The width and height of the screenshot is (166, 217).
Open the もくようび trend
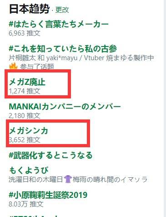(x=29, y=170)
